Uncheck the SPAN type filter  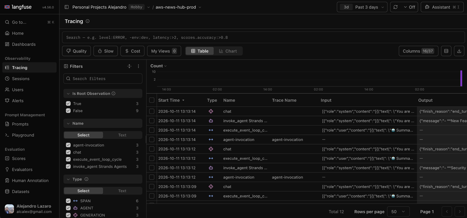point(68,201)
